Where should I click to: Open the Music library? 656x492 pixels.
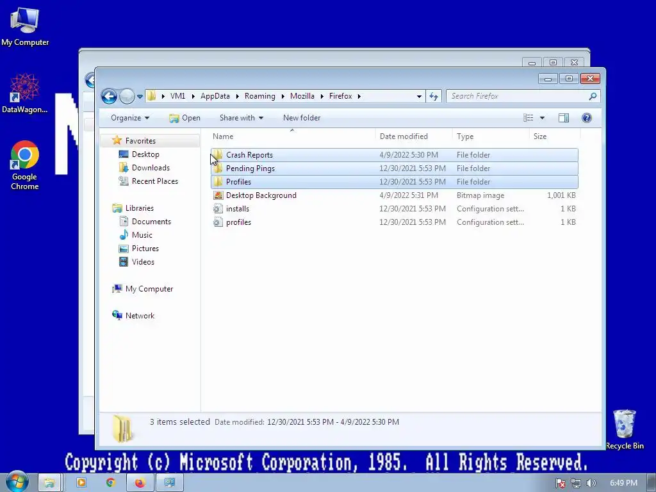tap(142, 234)
